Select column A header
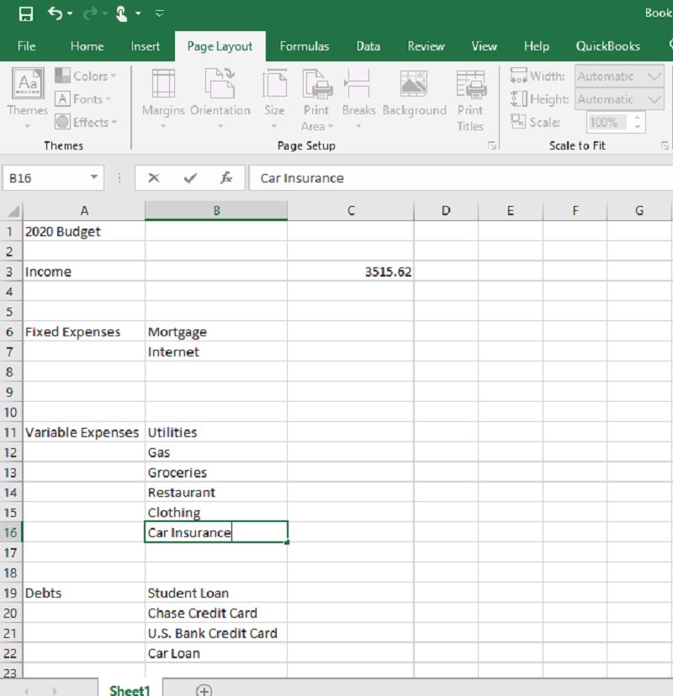673x696 pixels. coord(84,210)
